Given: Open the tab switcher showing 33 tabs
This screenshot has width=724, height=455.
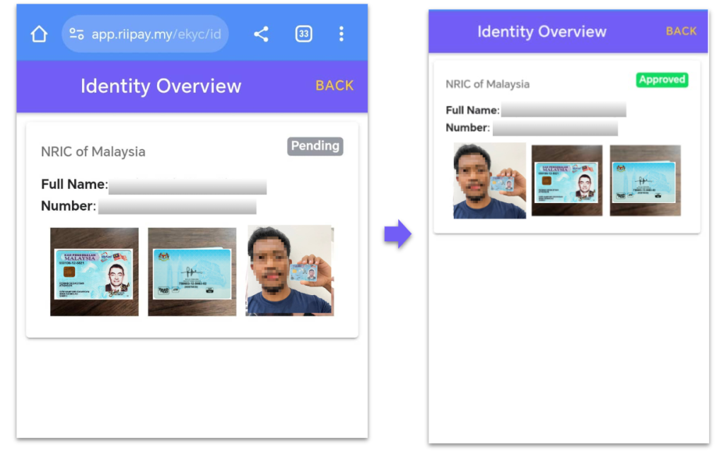Looking at the screenshot, I should coord(303,34).
